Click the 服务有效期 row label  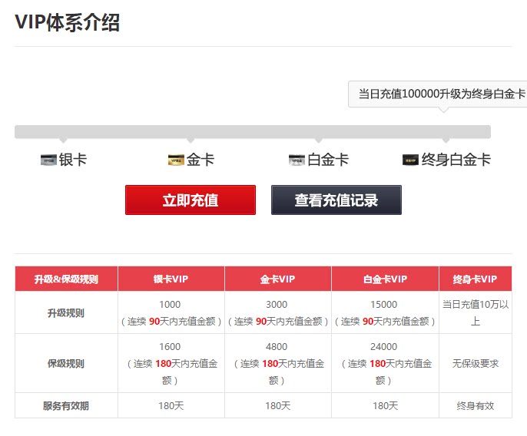(x=66, y=405)
